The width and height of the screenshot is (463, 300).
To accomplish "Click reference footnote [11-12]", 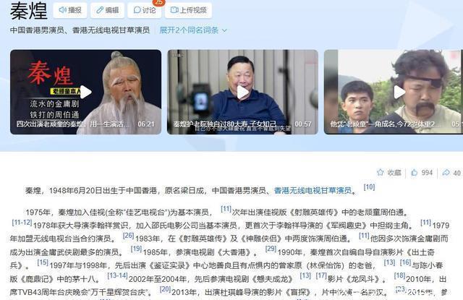I will [x=22, y=222].
